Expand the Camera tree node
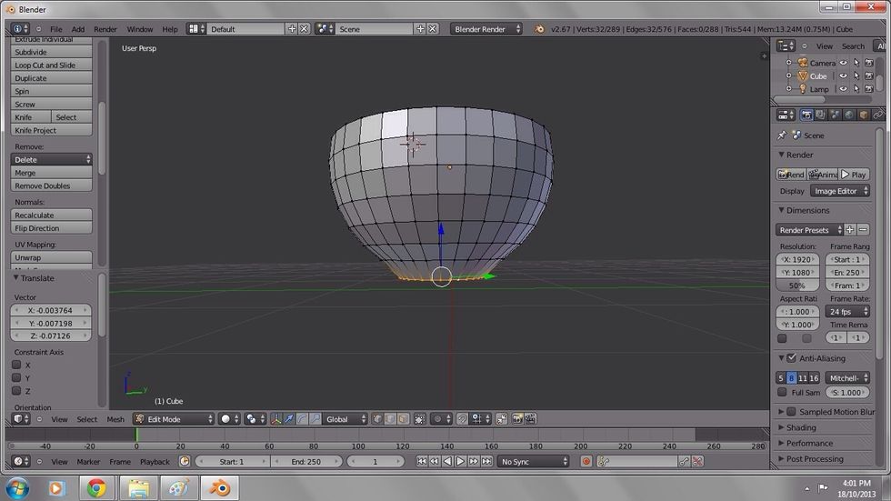 tap(789, 63)
